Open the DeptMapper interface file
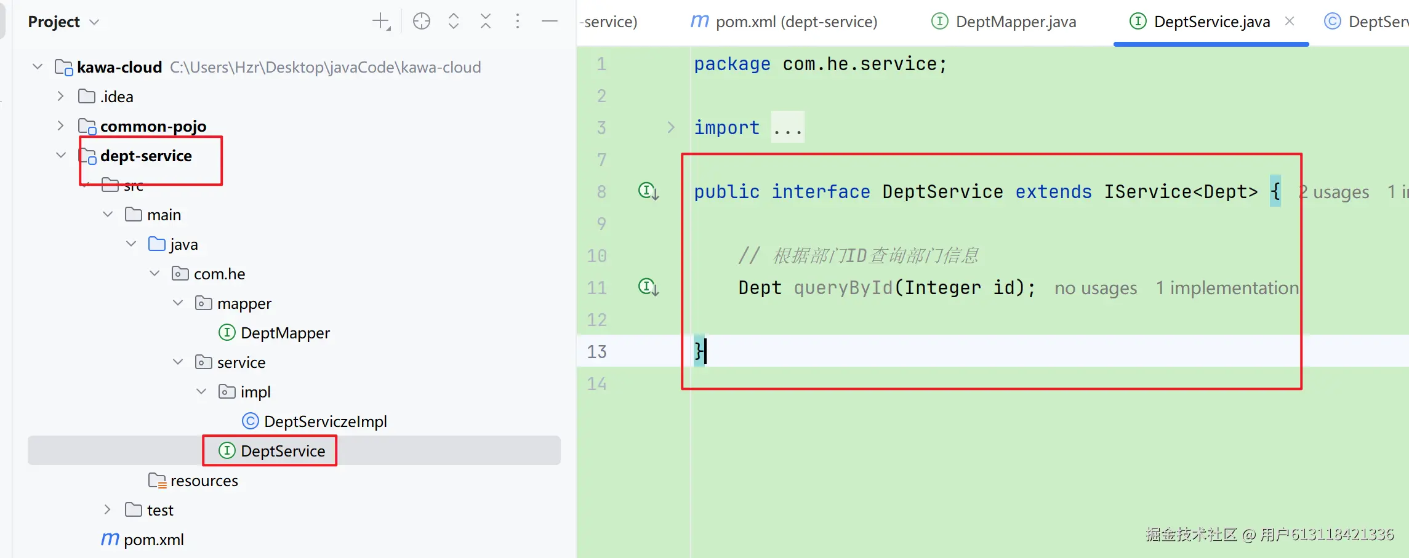 pos(285,333)
